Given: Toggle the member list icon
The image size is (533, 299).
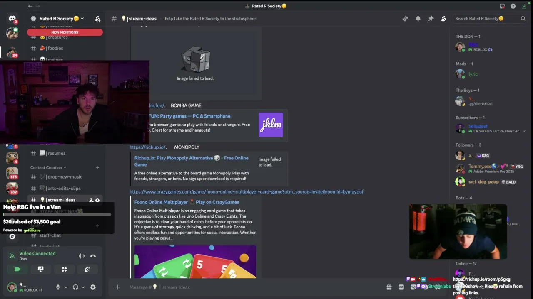Looking at the screenshot, I should point(443,18).
